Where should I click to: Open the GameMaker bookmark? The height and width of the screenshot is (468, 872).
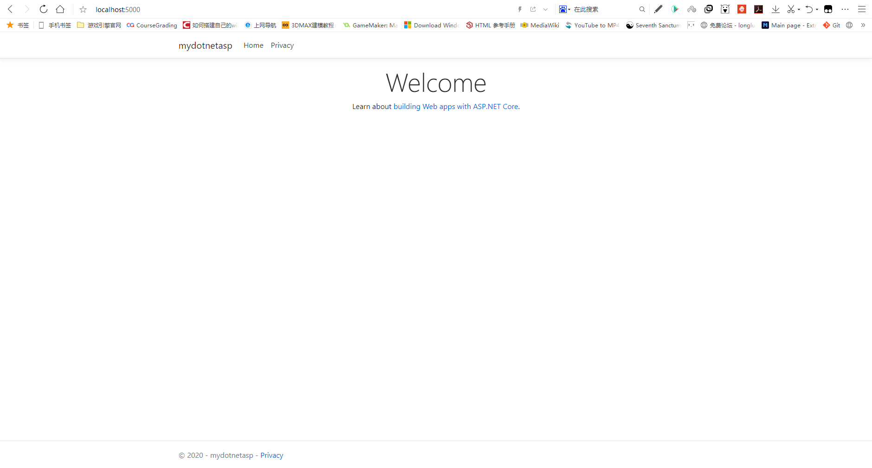[370, 25]
